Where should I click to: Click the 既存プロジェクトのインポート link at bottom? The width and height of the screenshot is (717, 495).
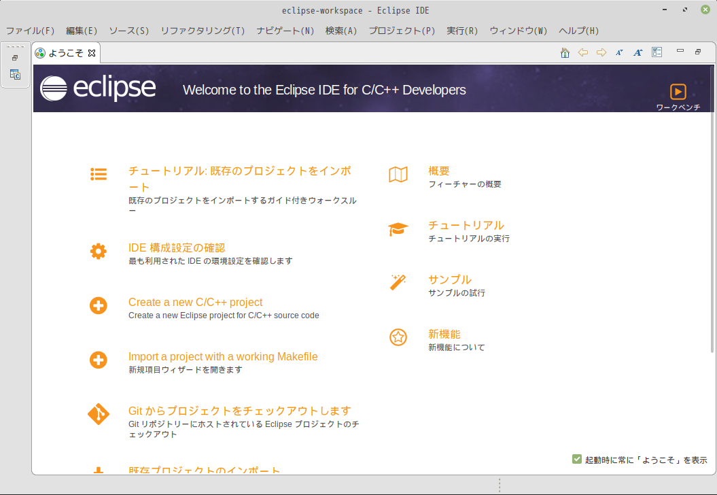204,470
